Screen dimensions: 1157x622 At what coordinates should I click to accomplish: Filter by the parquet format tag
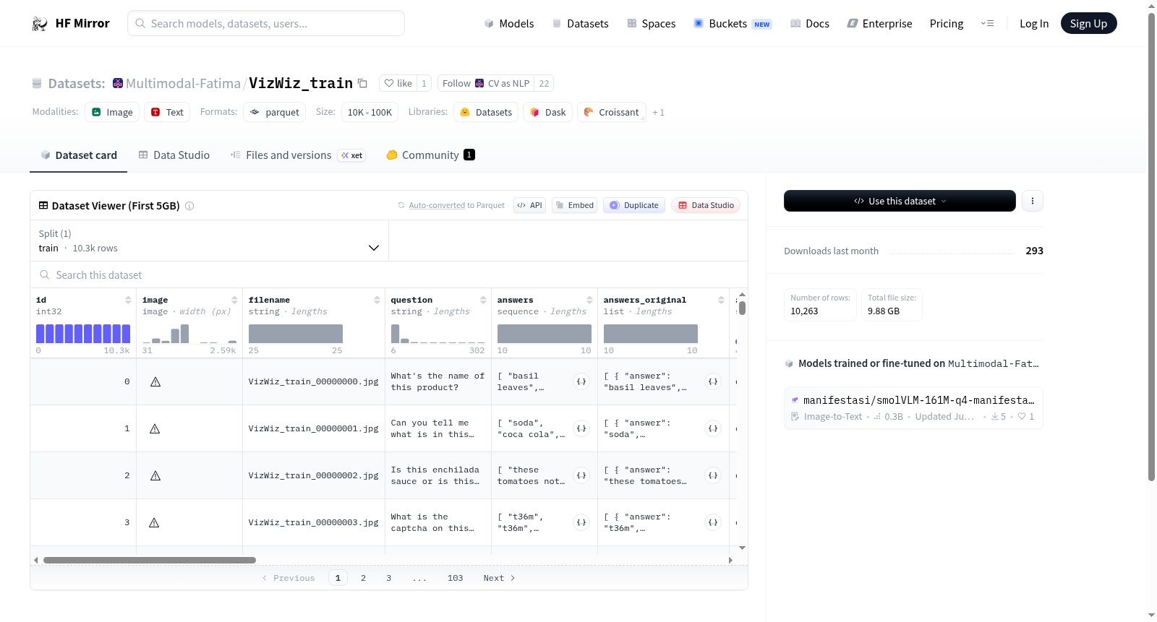(274, 113)
